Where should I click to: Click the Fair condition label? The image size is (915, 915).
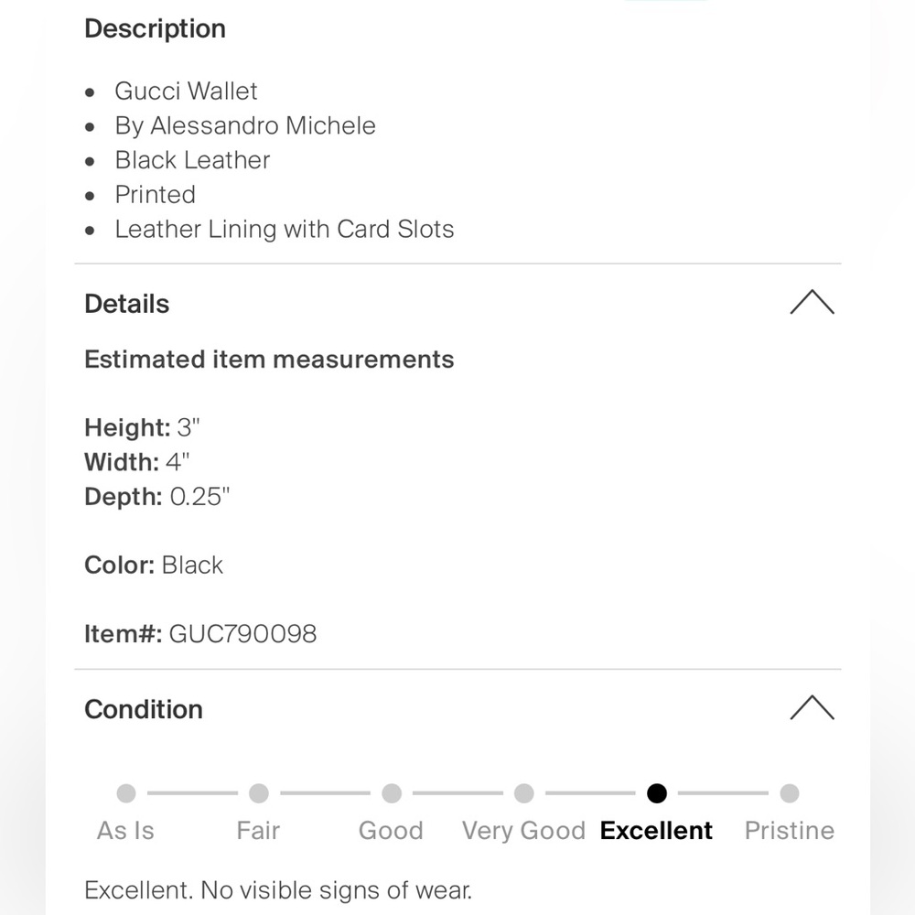tap(258, 831)
